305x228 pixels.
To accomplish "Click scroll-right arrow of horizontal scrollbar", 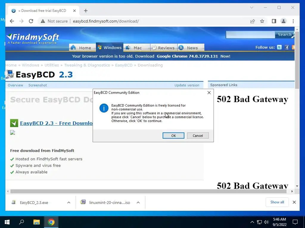I will (292, 191).
